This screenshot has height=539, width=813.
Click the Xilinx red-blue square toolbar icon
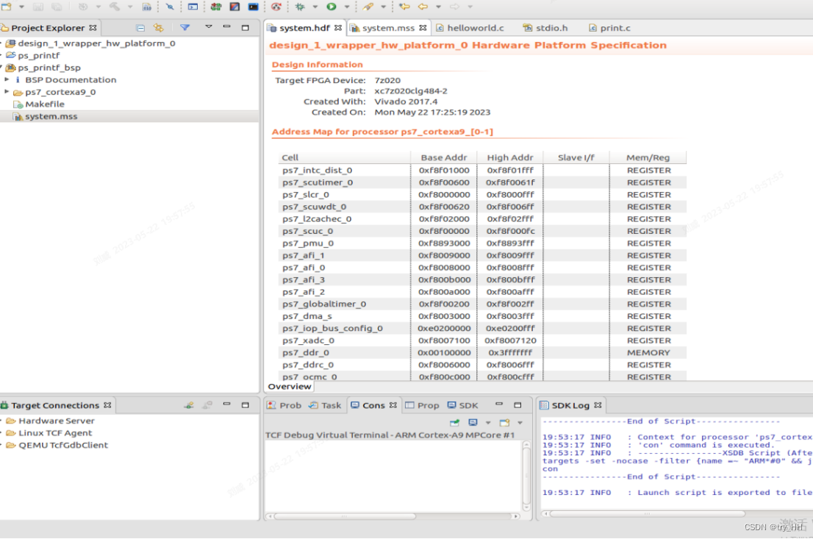[x=235, y=7]
